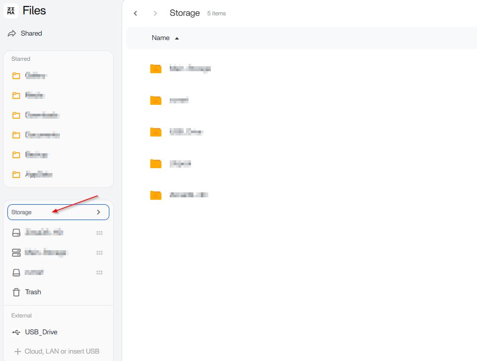
Task: Click the third drive icon above Trash
Action: (x=16, y=272)
